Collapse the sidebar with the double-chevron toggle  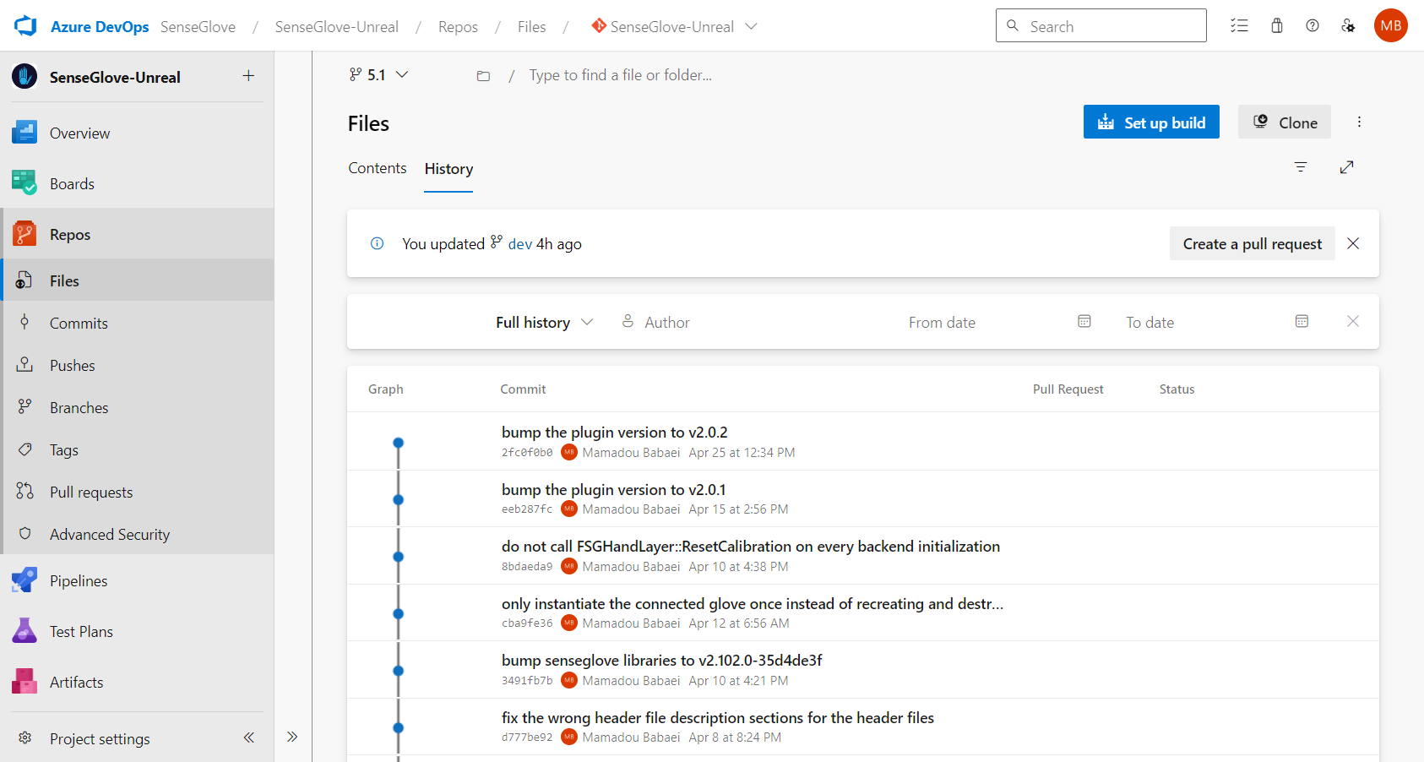tap(248, 738)
